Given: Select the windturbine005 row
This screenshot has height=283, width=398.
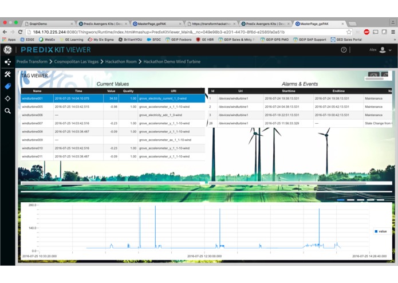Looking at the screenshot, I should point(113,107).
